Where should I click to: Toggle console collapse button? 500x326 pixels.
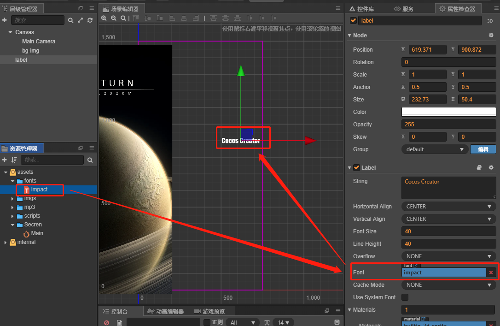click(337, 322)
